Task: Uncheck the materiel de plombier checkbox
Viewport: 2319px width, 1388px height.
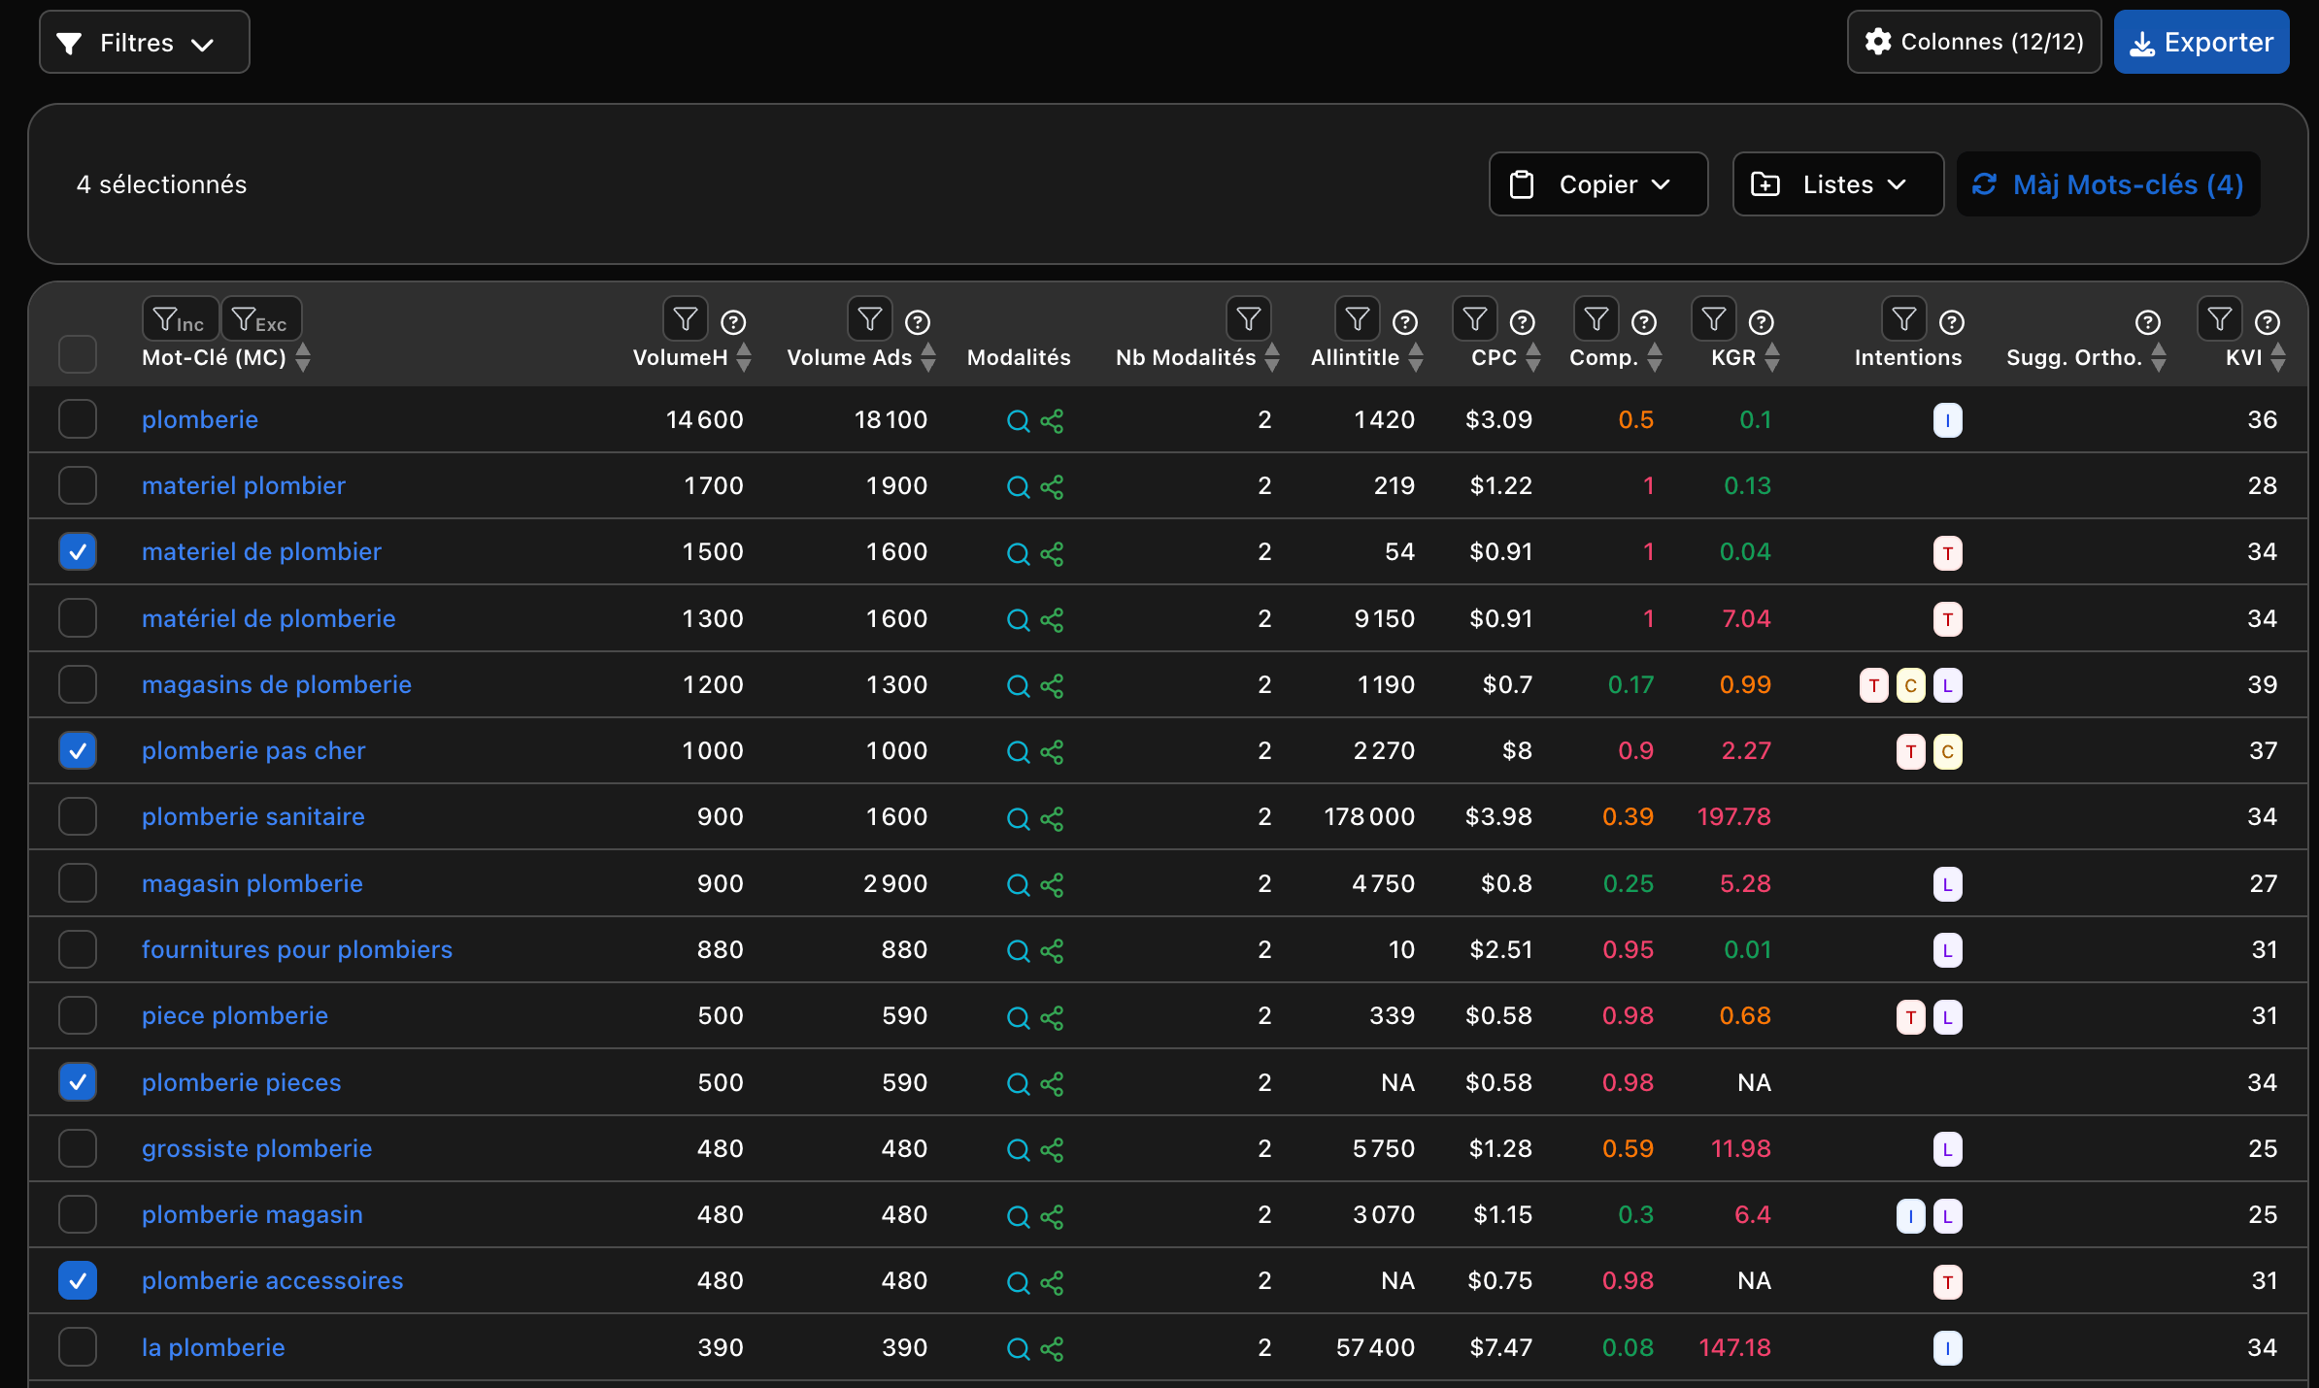Action: (78, 552)
